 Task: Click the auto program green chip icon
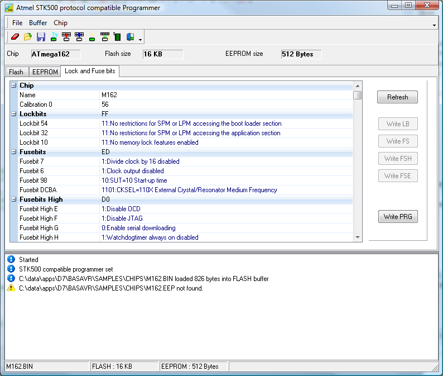(117, 37)
